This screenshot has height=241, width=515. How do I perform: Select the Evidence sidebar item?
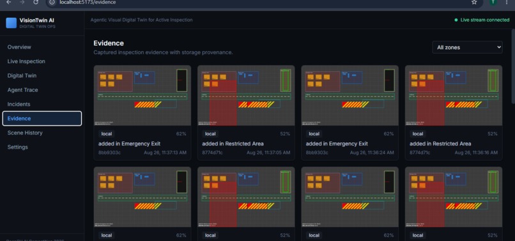pos(42,119)
